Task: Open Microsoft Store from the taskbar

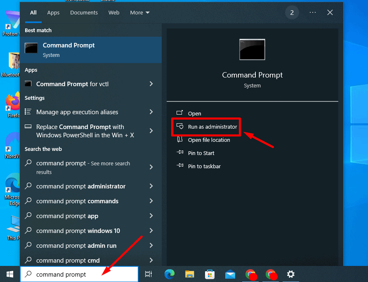Action: point(210,274)
